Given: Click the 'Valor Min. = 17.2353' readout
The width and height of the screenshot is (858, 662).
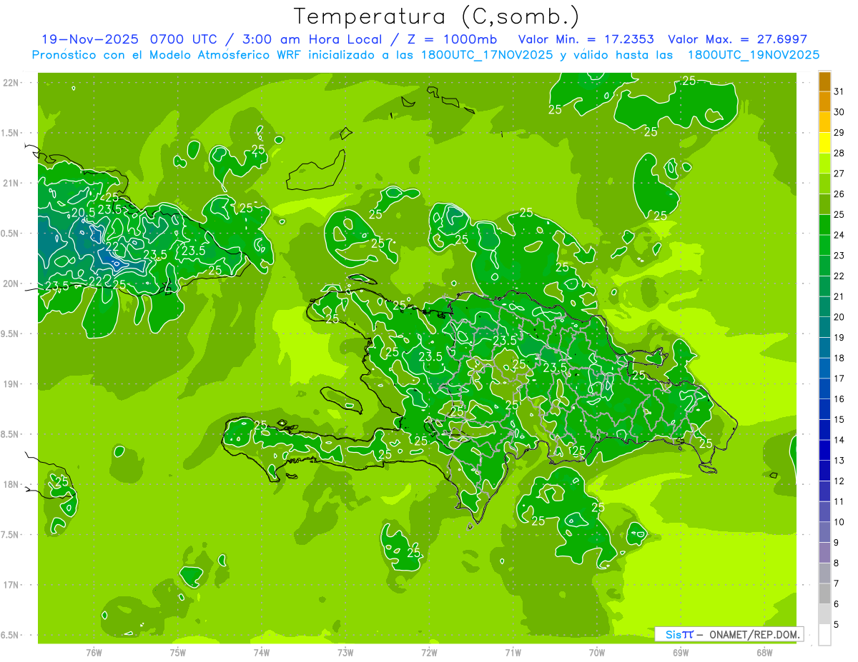Looking at the screenshot, I should [586, 39].
